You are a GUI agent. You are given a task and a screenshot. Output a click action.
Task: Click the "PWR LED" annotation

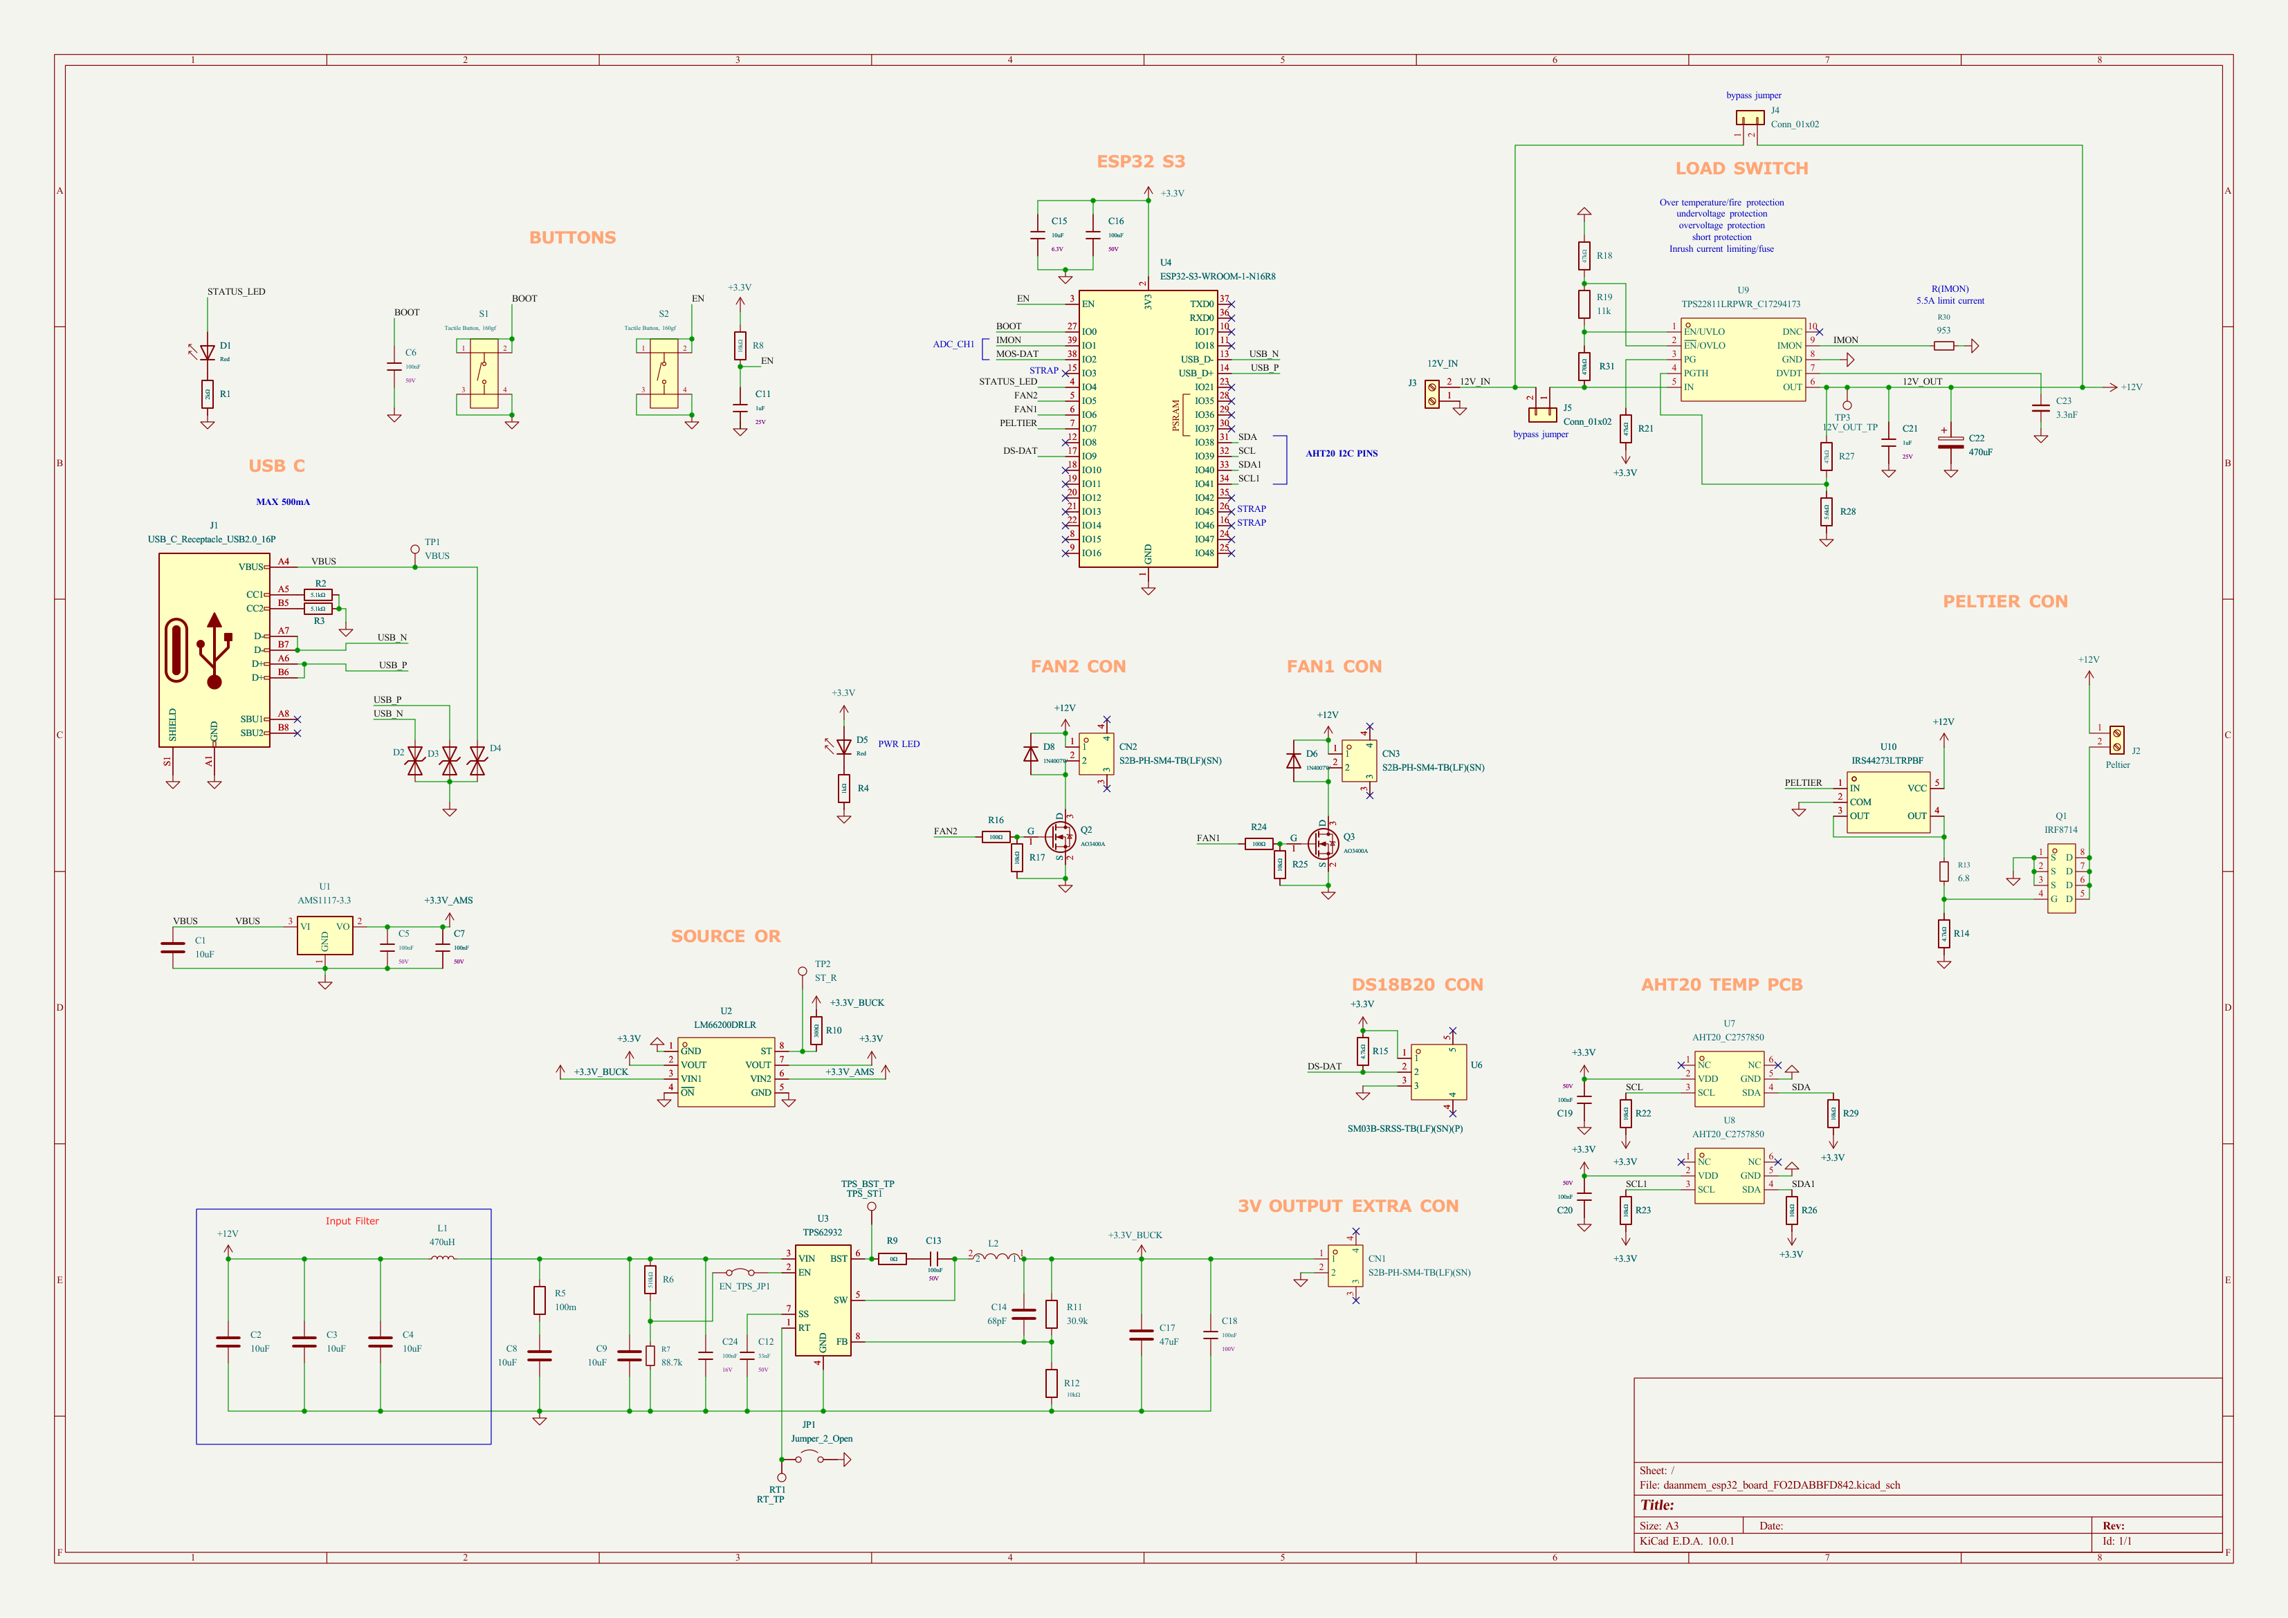pos(899,743)
